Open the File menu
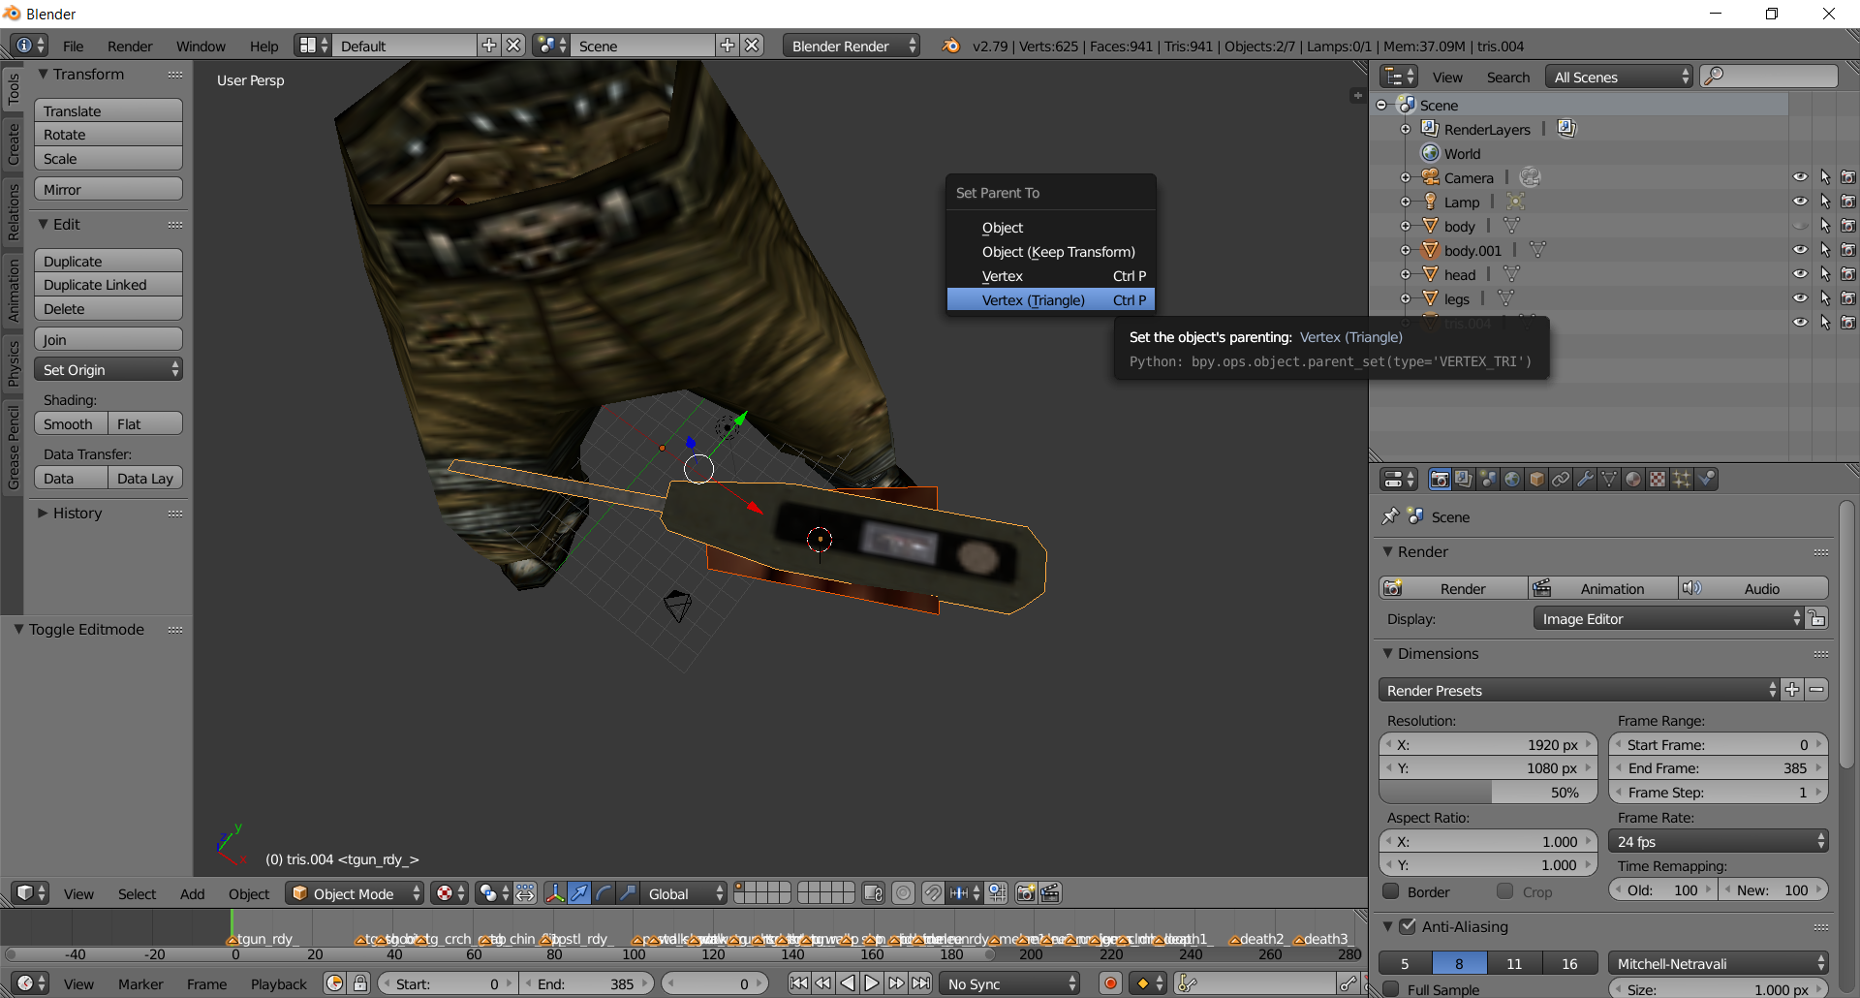1860x998 pixels. pyautogui.click(x=73, y=46)
